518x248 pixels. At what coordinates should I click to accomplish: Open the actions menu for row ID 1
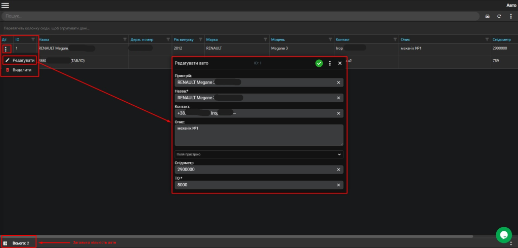point(6,49)
